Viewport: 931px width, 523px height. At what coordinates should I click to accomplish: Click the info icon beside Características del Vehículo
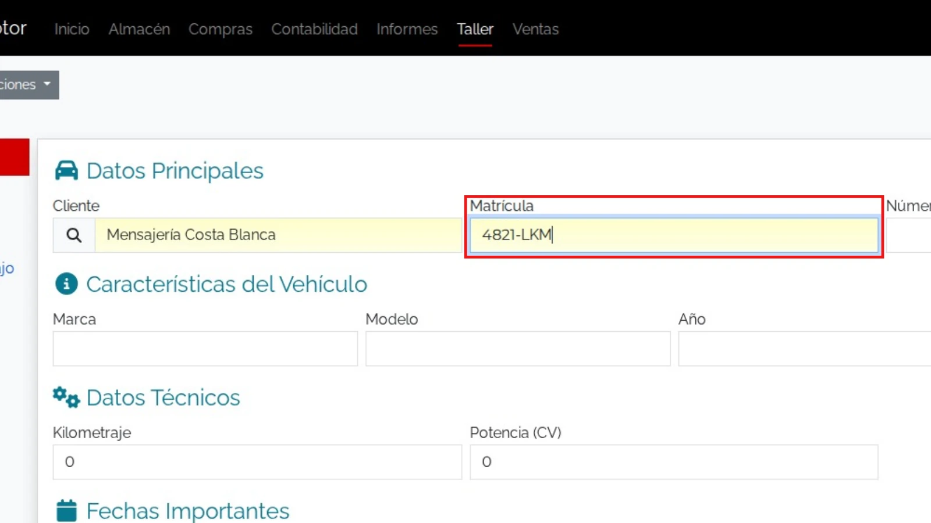coord(66,284)
